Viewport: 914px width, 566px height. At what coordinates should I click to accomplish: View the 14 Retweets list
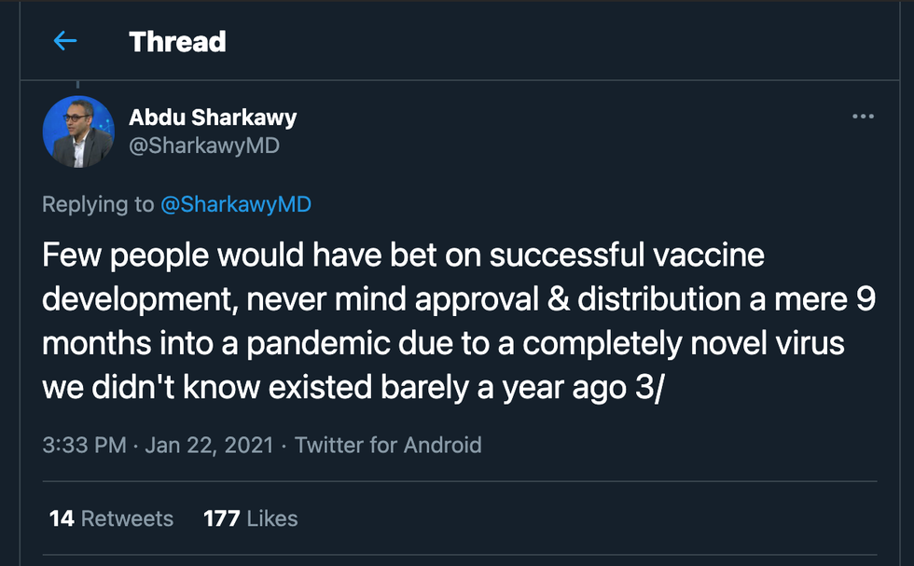click(x=111, y=518)
